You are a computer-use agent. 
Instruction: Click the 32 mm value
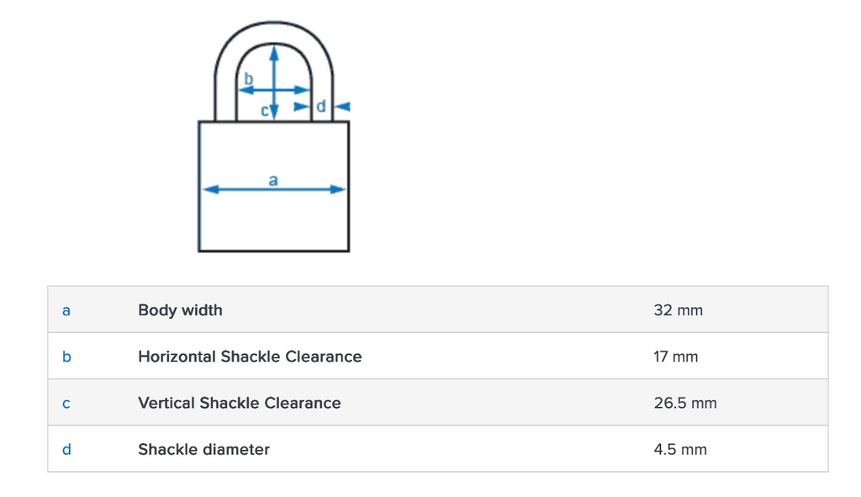678,310
